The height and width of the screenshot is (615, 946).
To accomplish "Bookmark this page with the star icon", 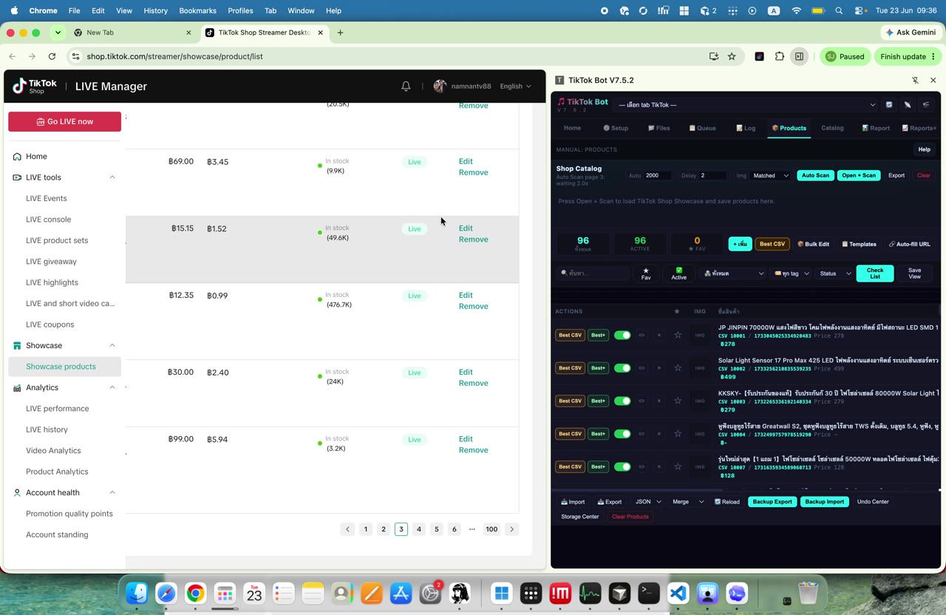I will pos(732,56).
